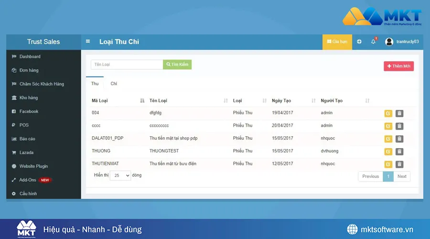Click the "ccccccccc" name cell
Image resolution: width=430 pixels, height=239 pixels.
pos(159,126)
